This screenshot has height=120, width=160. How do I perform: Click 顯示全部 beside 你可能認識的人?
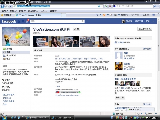pyautogui.click(x=147, y=49)
